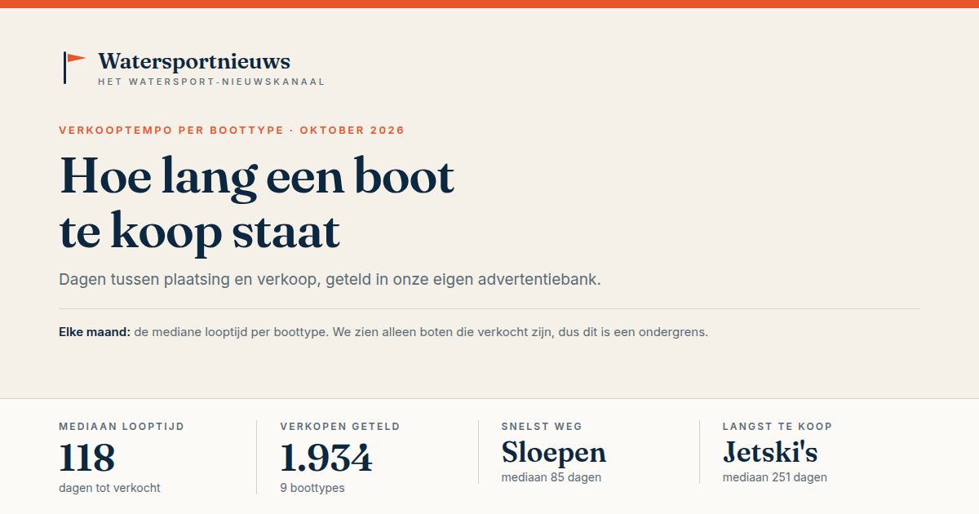Viewport: 979px width, 514px height.
Task: Click the subtitle starting 'Dagen tussen plaatsing en verkoop'
Action: (x=330, y=279)
